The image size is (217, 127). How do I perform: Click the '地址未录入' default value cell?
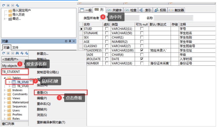click(x=160, y=50)
